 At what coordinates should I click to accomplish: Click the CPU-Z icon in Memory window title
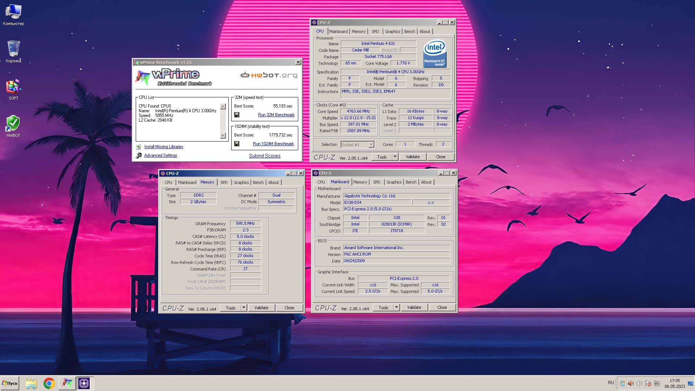point(163,173)
